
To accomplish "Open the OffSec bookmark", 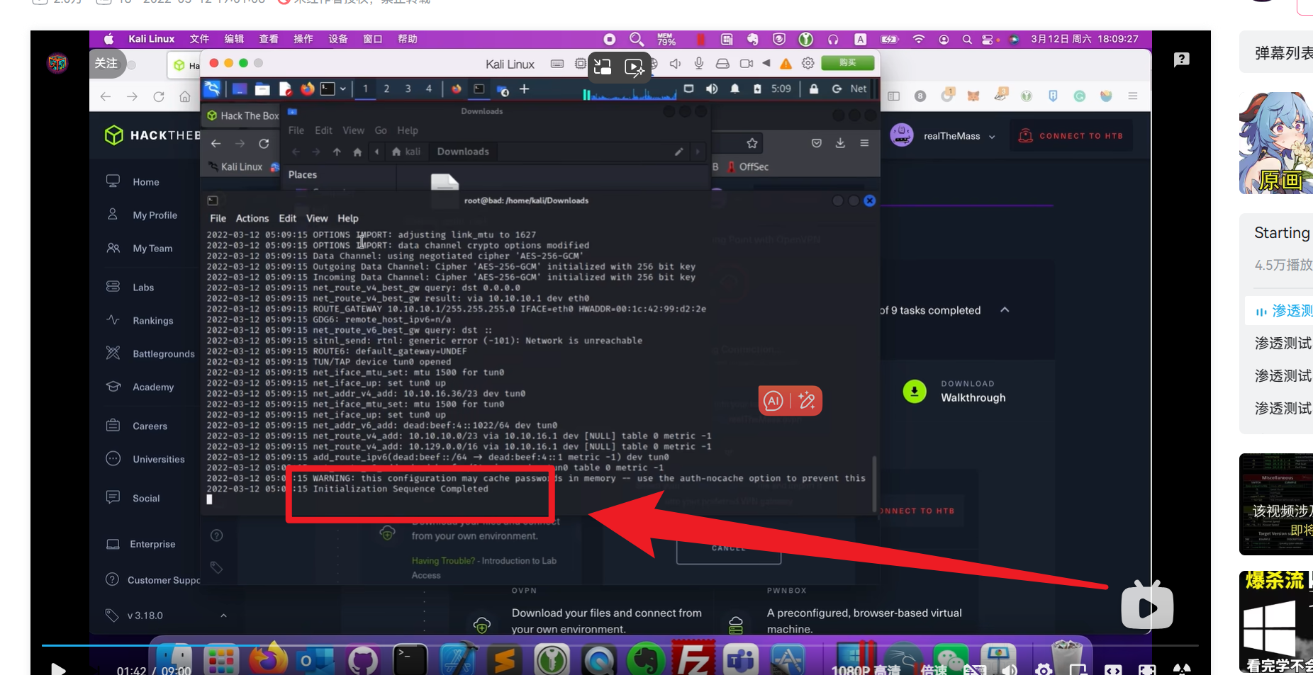I will click(749, 166).
